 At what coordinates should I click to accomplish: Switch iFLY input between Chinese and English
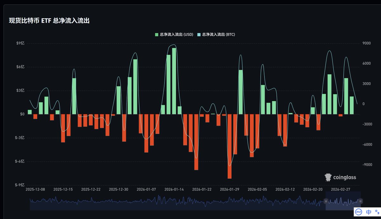click(x=368, y=212)
